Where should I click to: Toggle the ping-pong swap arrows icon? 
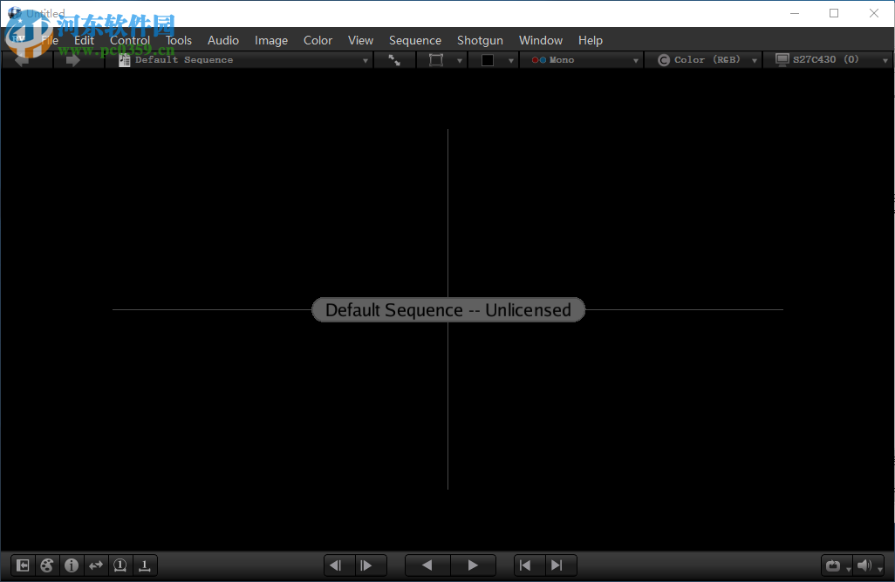click(x=96, y=565)
